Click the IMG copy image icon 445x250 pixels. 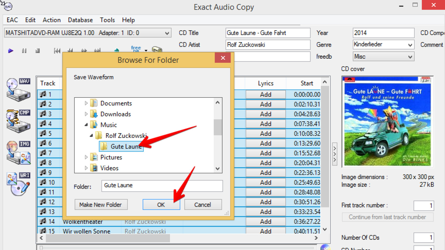[x=18, y=152]
